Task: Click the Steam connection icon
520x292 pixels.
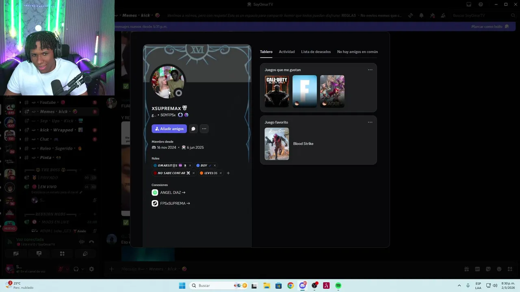Action: [155, 204]
